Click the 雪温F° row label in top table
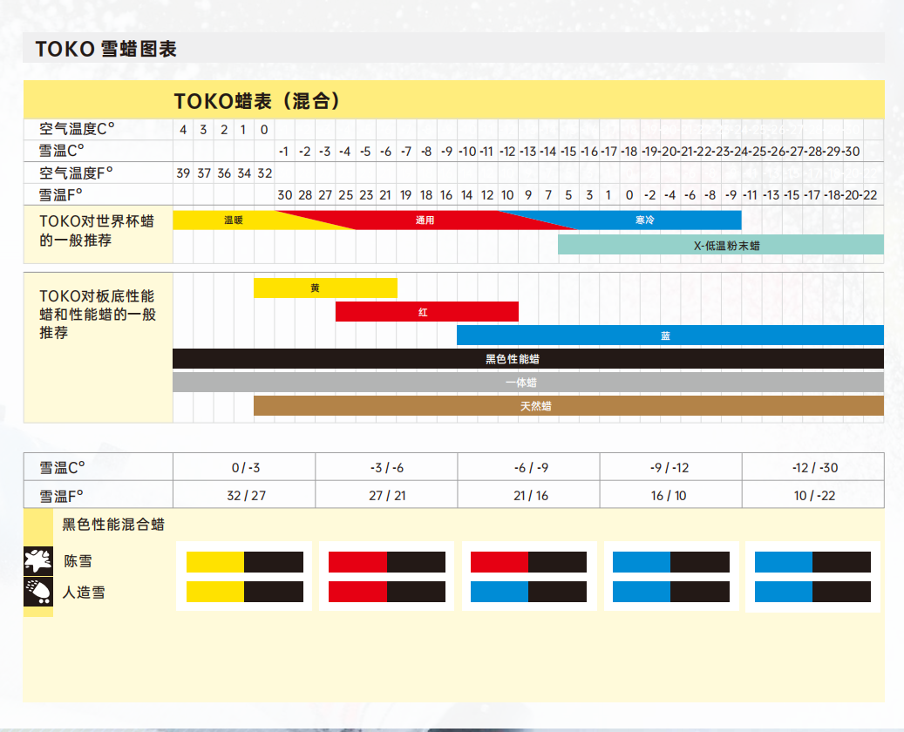The image size is (904, 732). pyautogui.click(x=60, y=195)
